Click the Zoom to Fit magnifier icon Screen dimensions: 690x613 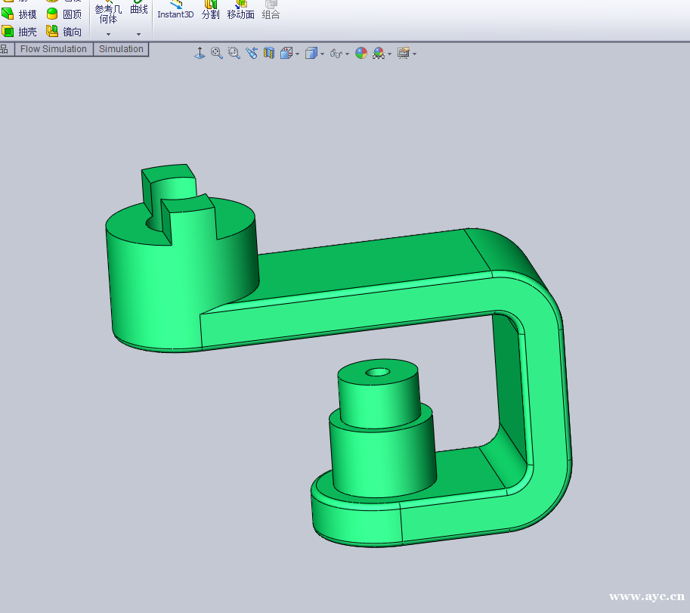[x=217, y=53]
